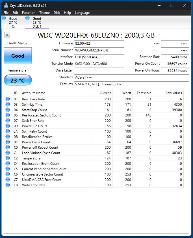Viewport: 193px width, 238px height.
Task: Click status orb for Power-On Hours row
Action: [x=8, y=126]
